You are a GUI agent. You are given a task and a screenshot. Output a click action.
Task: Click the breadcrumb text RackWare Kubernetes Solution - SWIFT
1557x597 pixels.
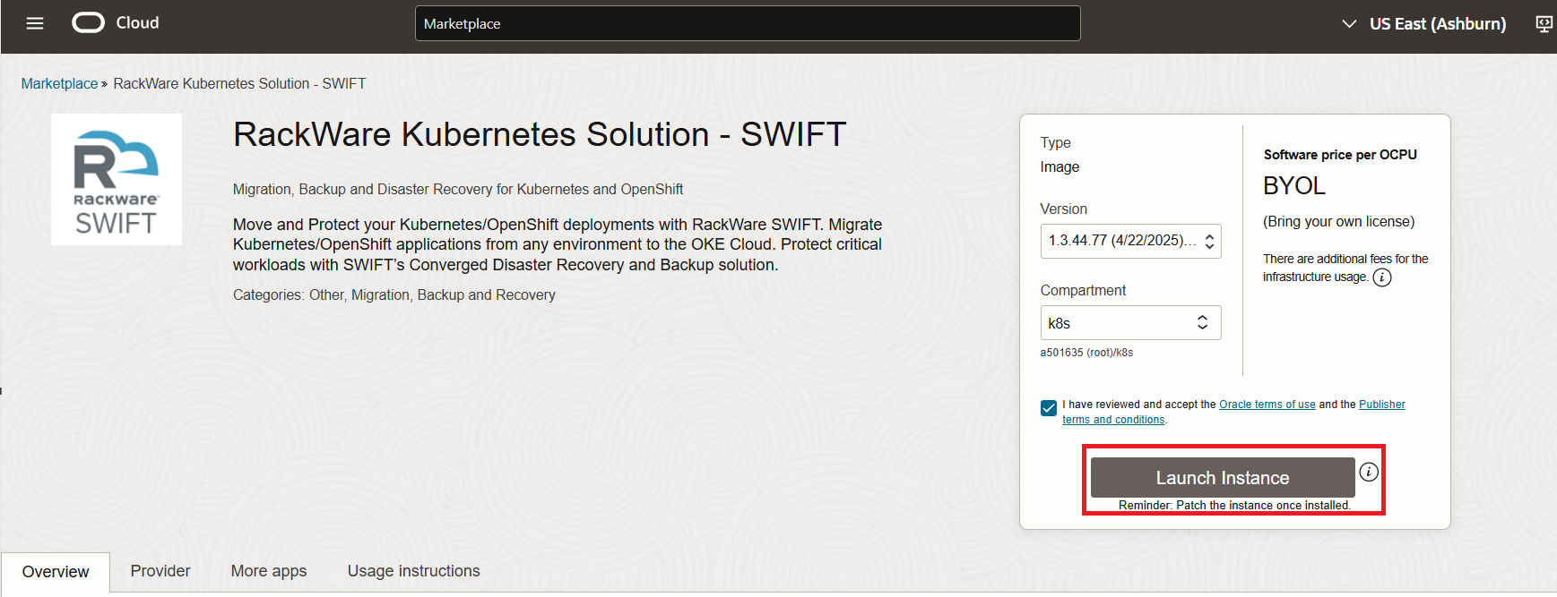click(239, 83)
